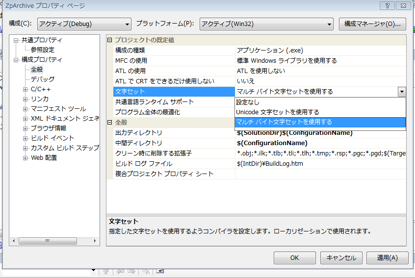Click the アプリケーション (.exe) value
Screen dimensions: 415x278
pyautogui.click(x=270, y=51)
